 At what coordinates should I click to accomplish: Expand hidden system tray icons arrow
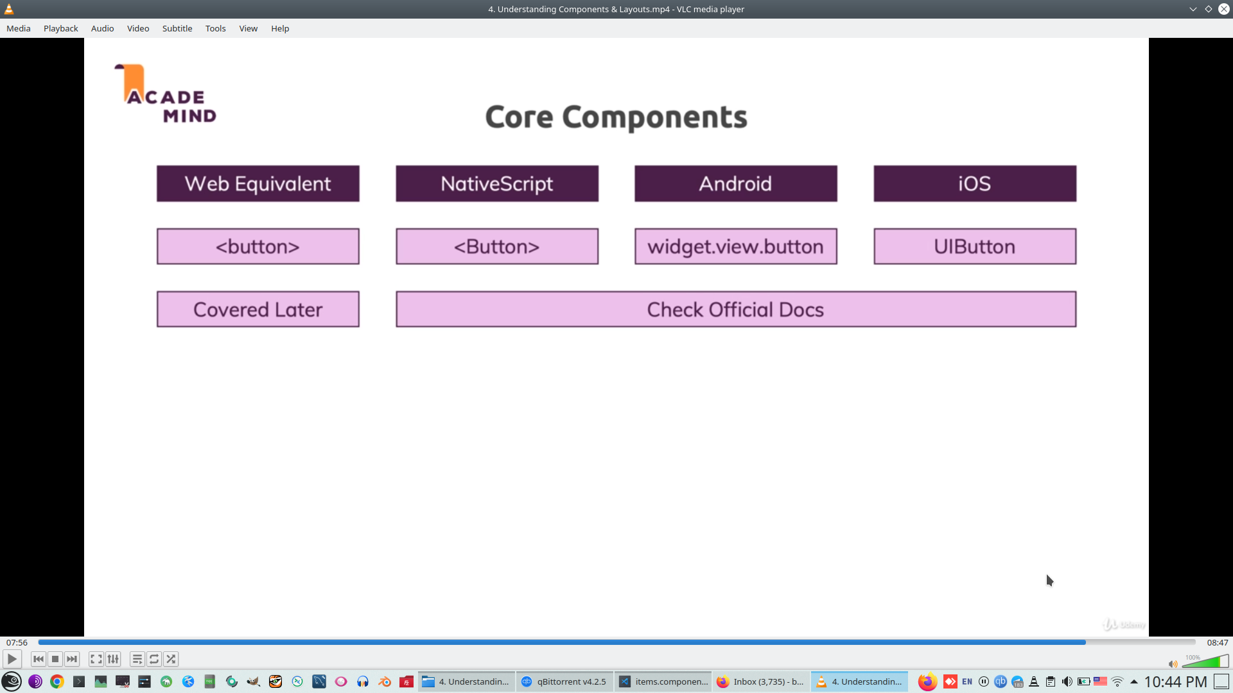1134,681
